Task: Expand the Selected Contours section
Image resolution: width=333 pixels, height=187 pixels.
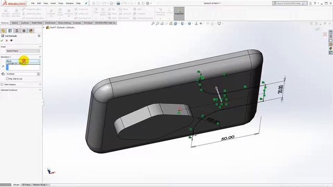Action: [40, 90]
